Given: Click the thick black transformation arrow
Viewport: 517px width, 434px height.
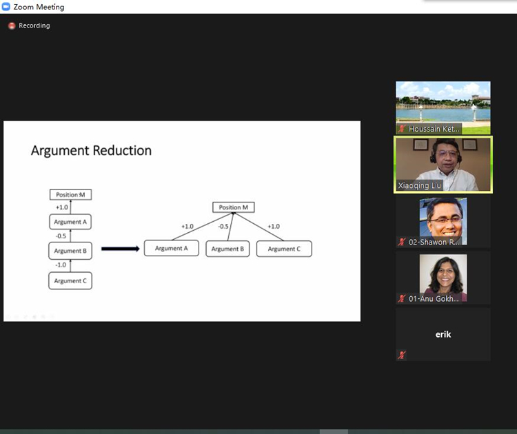Looking at the screenshot, I should 121,249.
